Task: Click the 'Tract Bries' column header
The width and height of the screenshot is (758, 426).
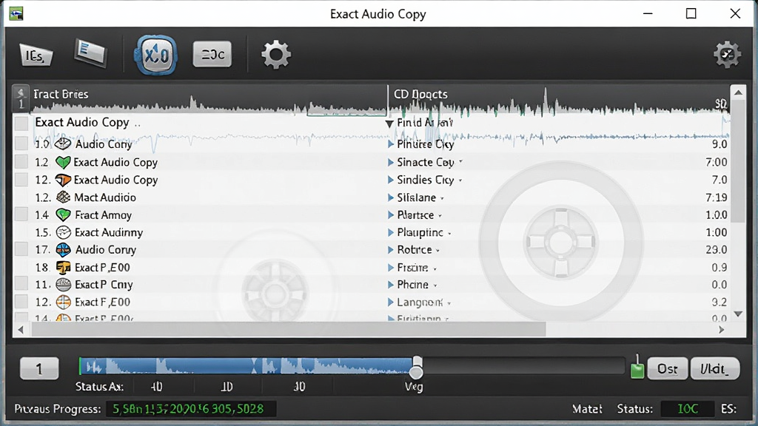Action: pos(61,94)
